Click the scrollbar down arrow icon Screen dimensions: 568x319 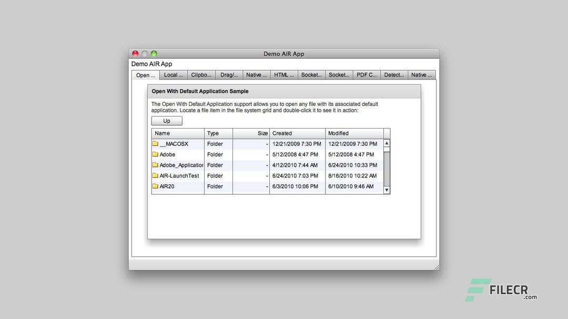(386, 189)
